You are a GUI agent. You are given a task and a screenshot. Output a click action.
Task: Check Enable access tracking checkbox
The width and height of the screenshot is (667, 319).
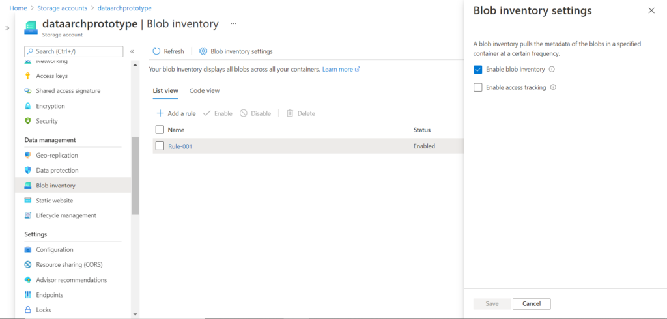click(x=477, y=87)
